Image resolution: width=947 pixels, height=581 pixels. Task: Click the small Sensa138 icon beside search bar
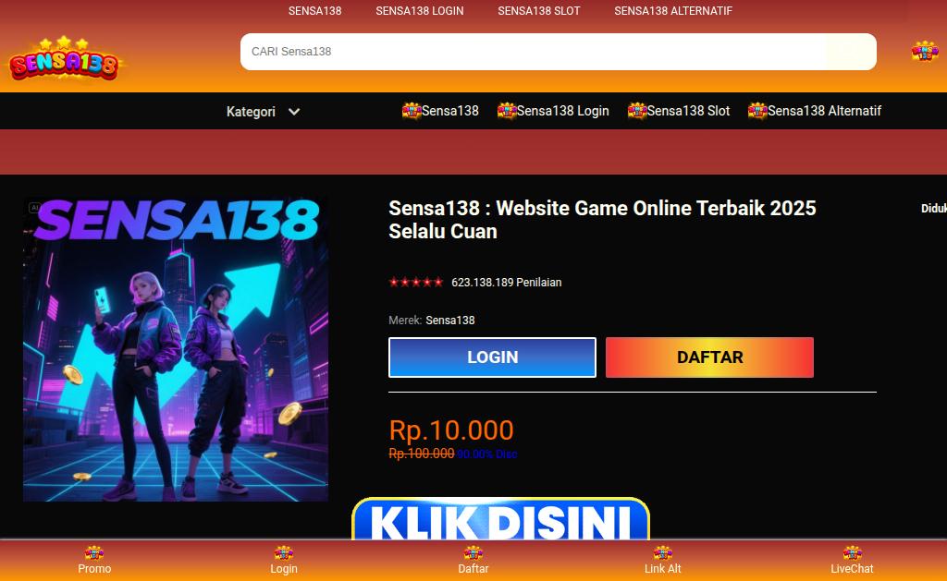pos(925,51)
